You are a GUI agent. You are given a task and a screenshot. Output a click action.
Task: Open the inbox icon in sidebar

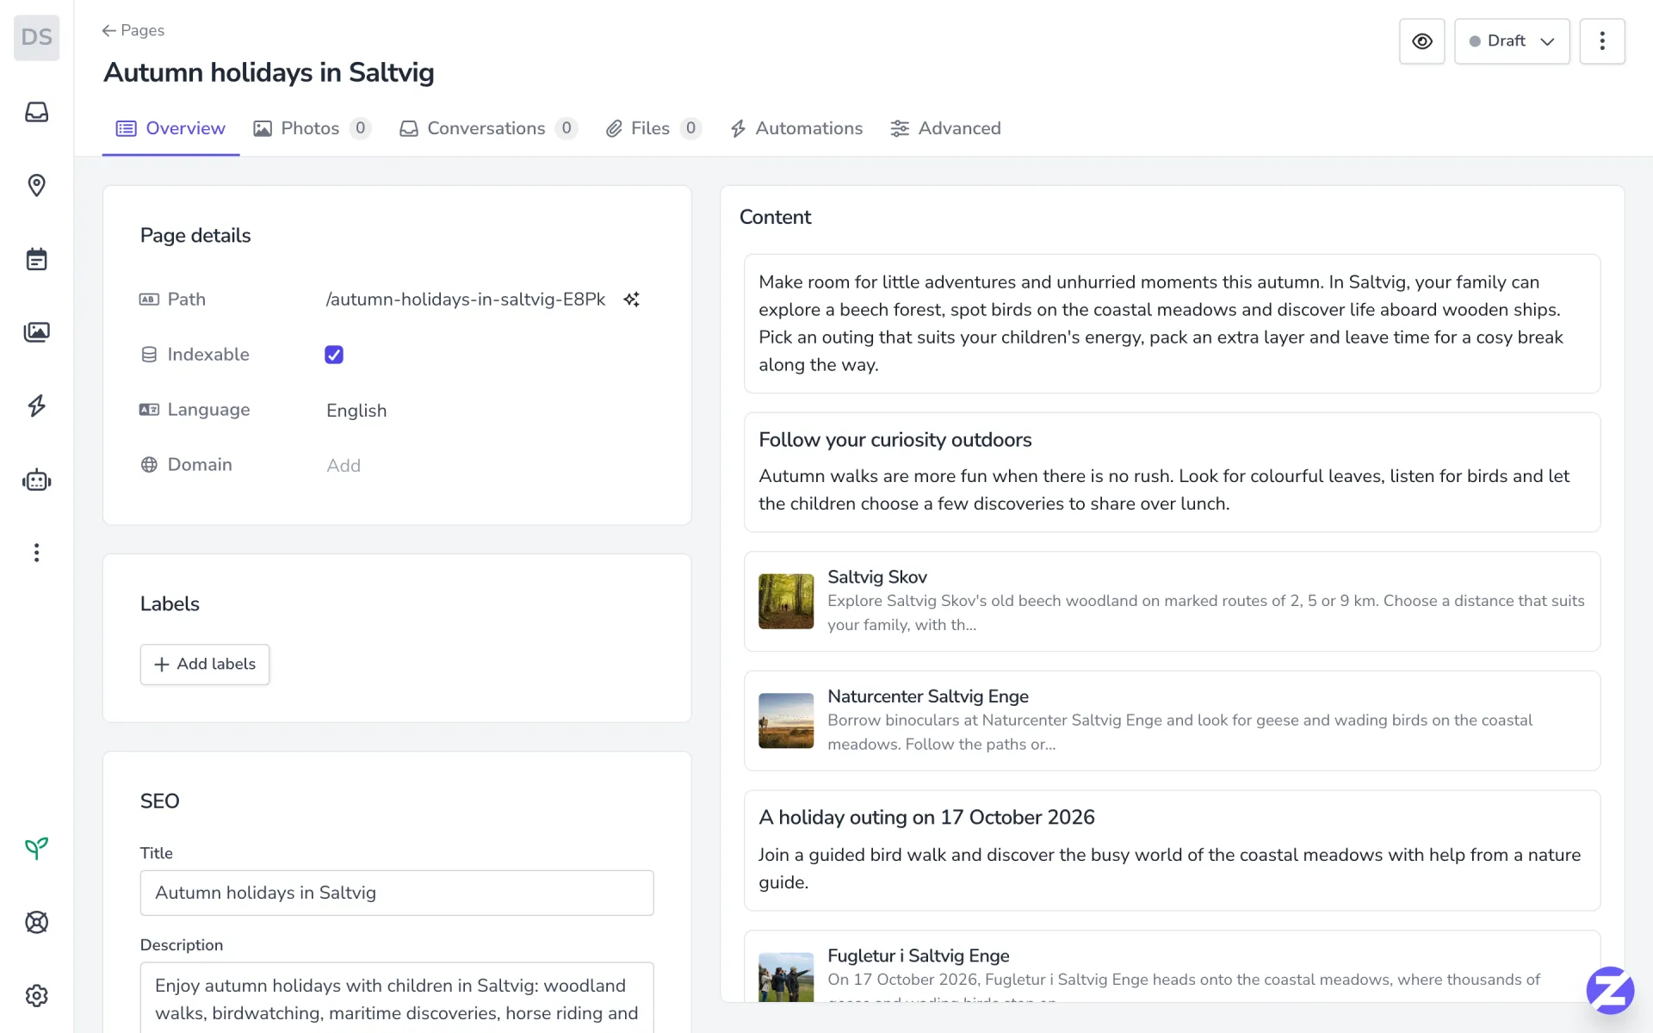tap(36, 112)
